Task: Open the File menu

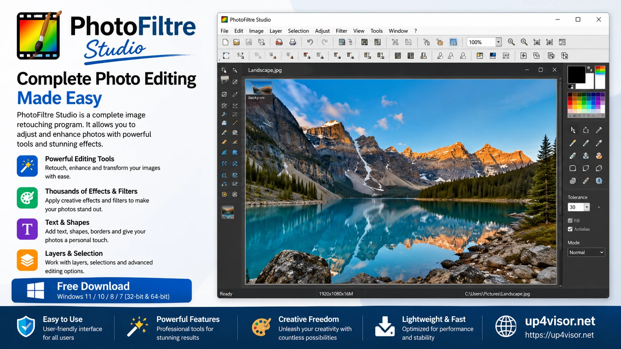Action: 224,31
